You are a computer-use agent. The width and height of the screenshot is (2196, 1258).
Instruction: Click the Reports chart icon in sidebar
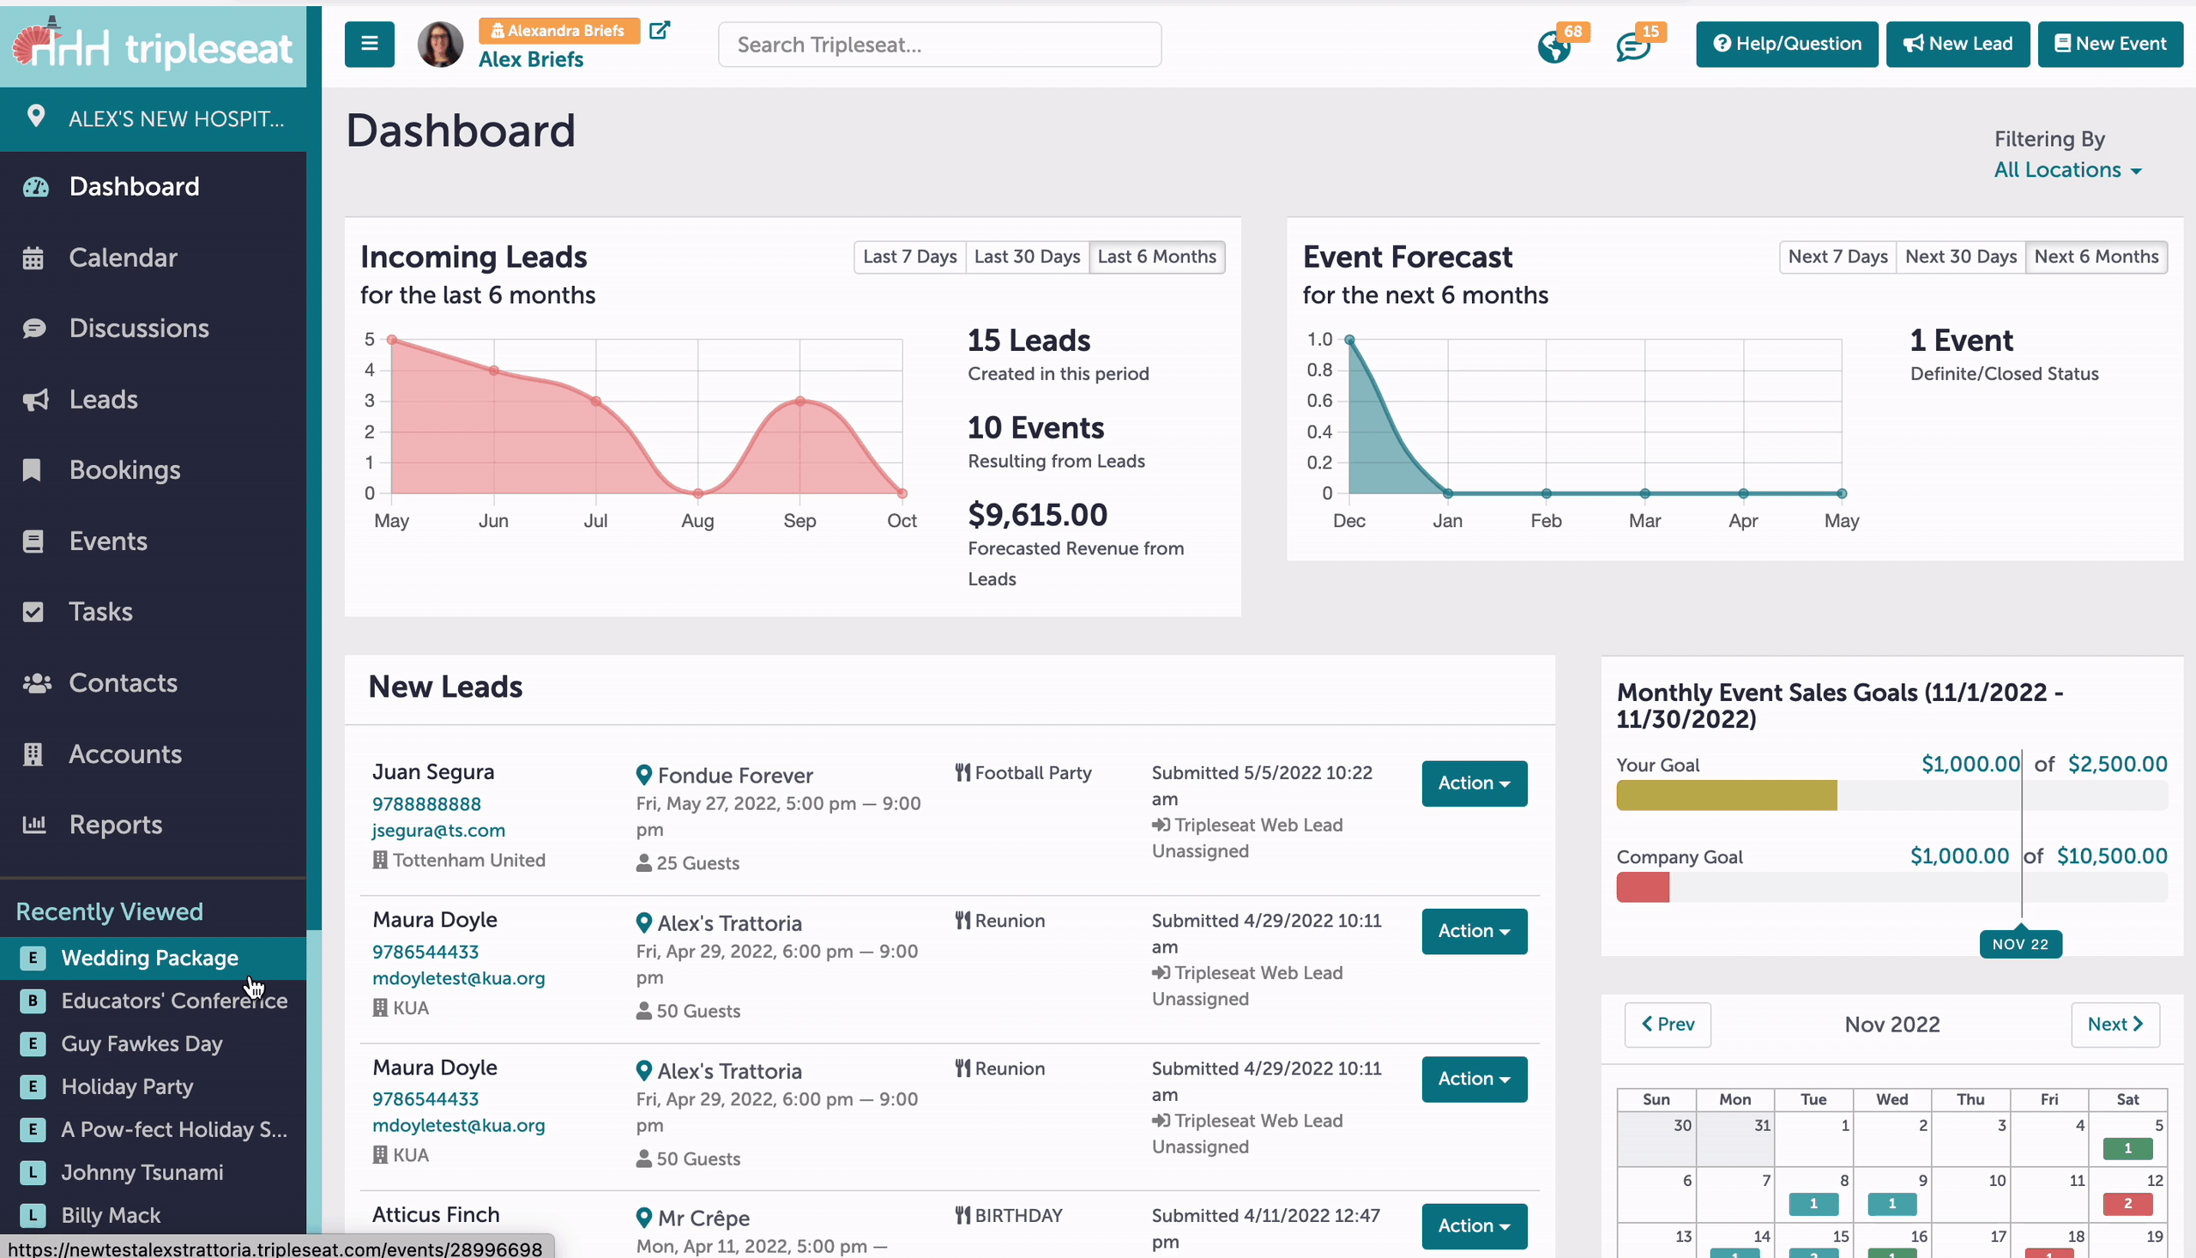coord(34,826)
